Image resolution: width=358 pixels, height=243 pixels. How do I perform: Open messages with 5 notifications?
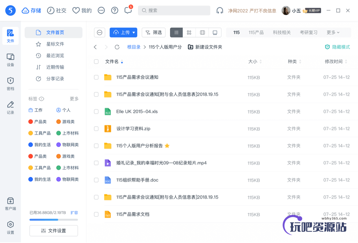tap(128, 10)
